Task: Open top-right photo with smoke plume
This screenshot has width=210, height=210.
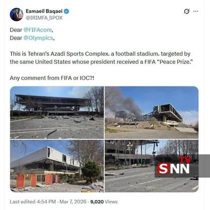Action: click(152, 113)
